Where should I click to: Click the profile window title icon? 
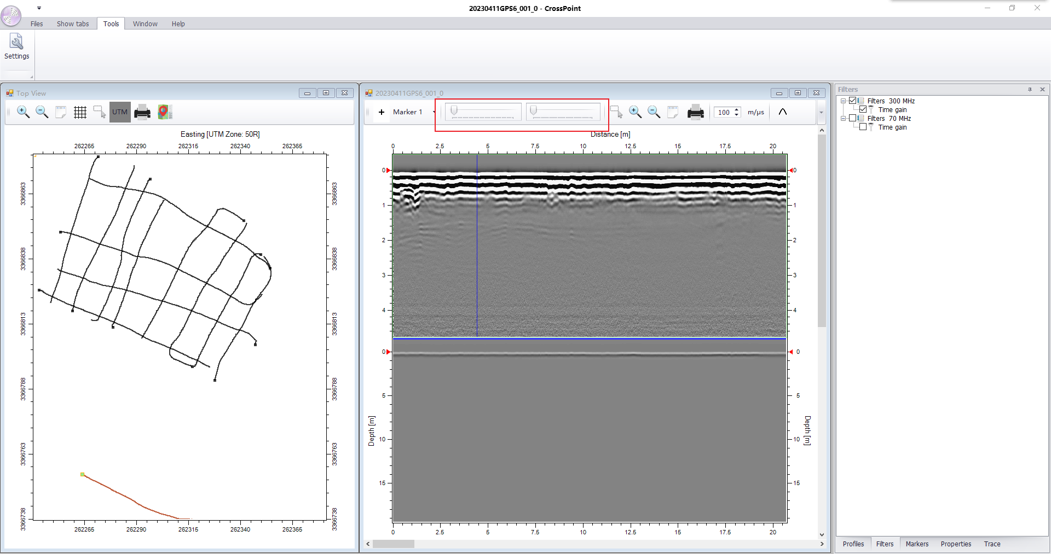pos(369,93)
